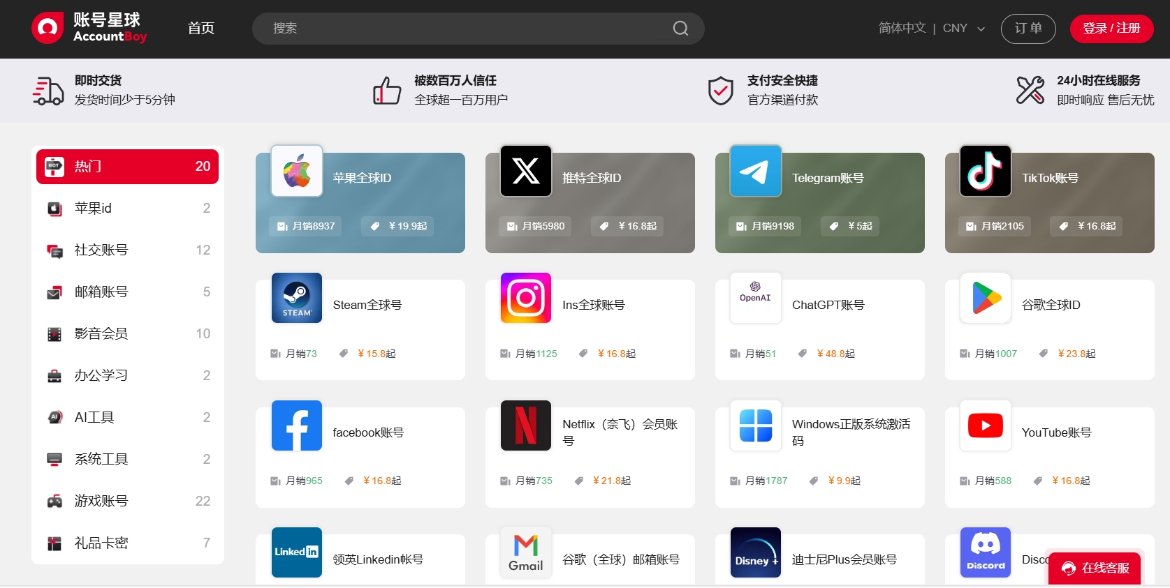Select the 热门 category tab
This screenshot has height=588, width=1170.
[x=127, y=167]
